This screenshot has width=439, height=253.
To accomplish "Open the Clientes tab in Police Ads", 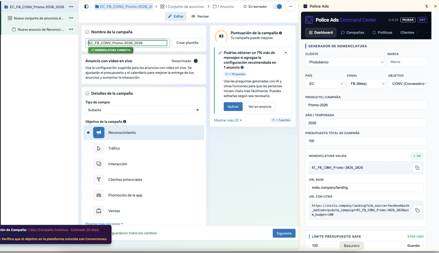I will 409,33.
